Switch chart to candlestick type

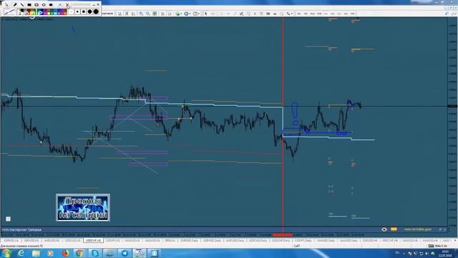pyautogui.click(x=127, y=14)
